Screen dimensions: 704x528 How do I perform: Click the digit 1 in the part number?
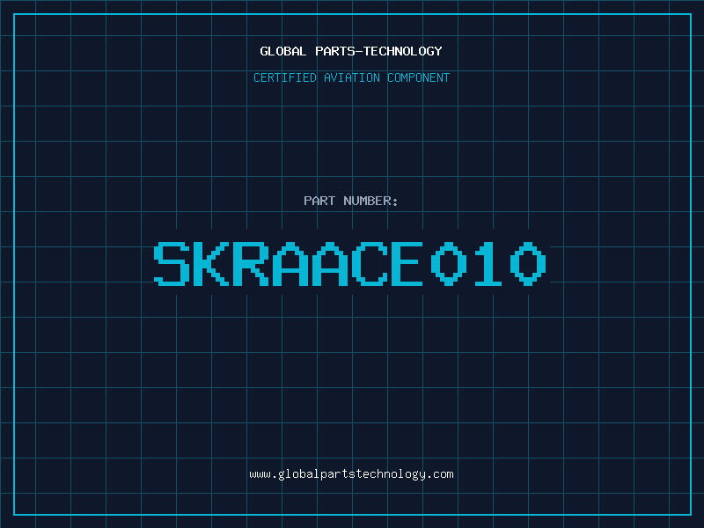(488, 264)
